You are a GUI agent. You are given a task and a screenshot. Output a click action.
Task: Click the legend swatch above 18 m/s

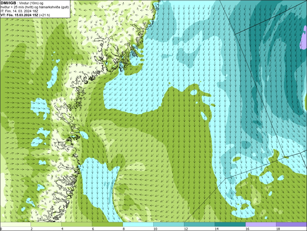(x=291, y=224)
